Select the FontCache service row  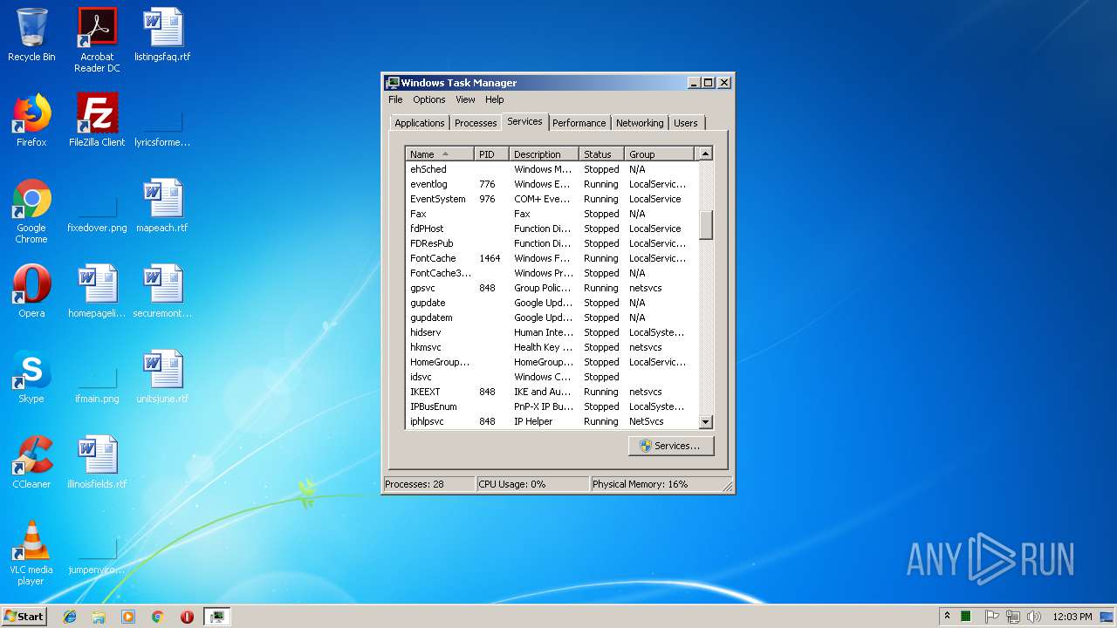(552, 258)
